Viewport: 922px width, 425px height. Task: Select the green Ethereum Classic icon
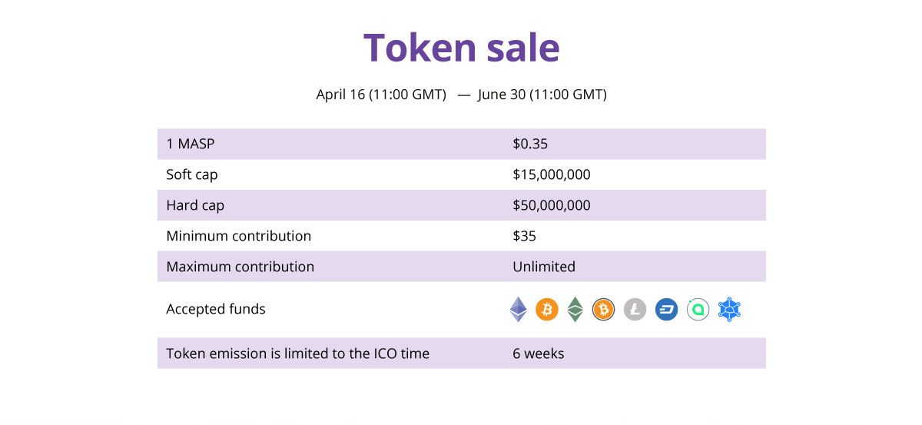[575, 310]
